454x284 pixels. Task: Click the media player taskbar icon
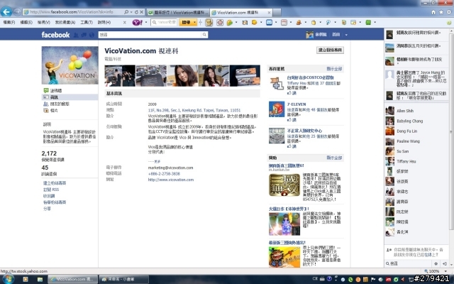click(x=26, y=279)
